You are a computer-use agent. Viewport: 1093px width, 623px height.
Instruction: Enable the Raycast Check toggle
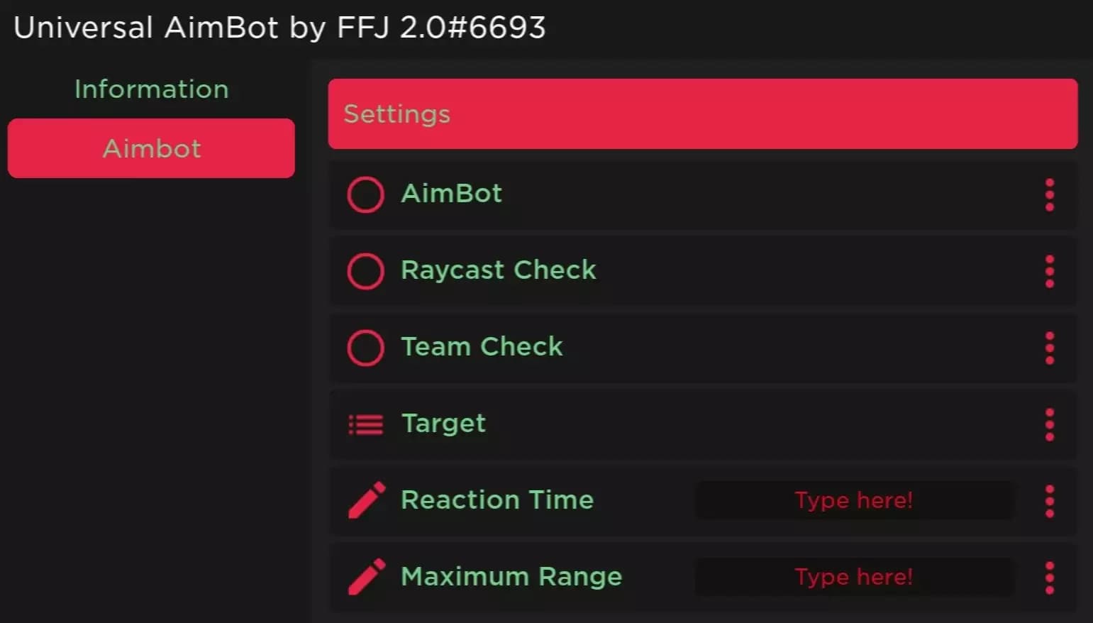tap(365, 271)
